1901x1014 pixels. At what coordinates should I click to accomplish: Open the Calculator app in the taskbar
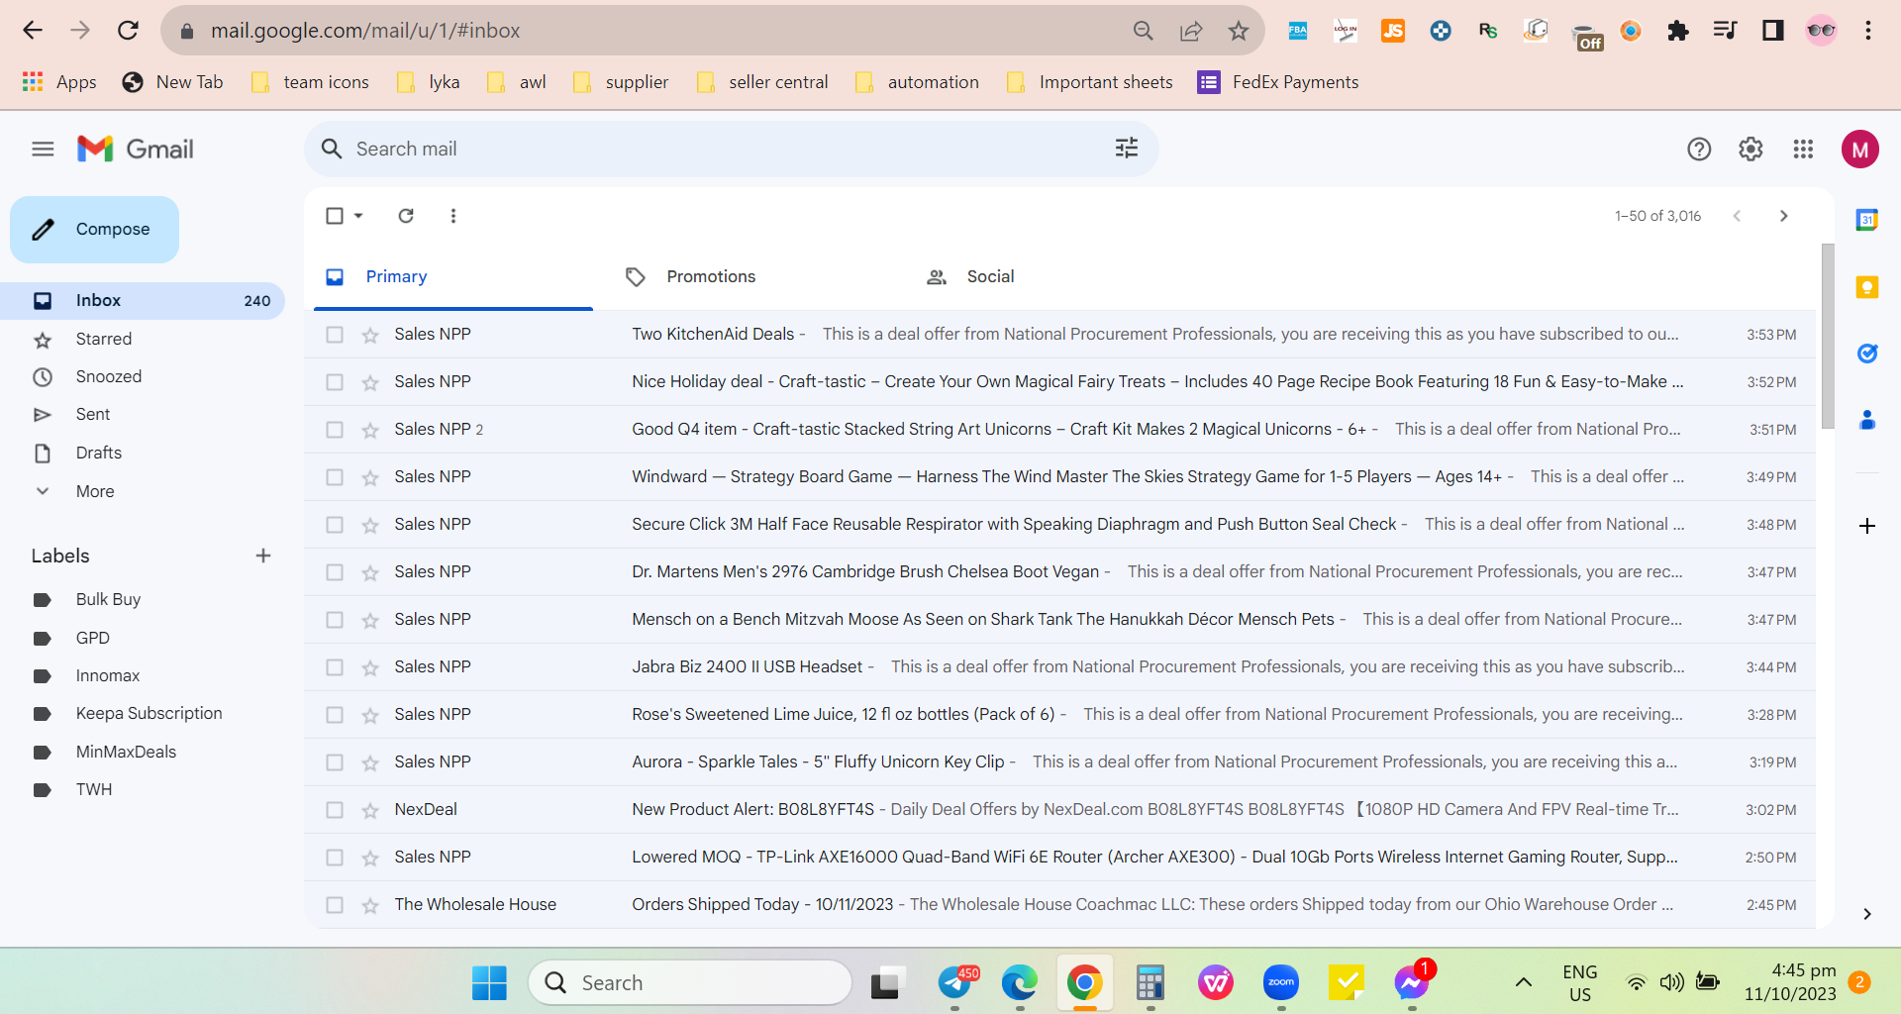(x=1150, y=982)
